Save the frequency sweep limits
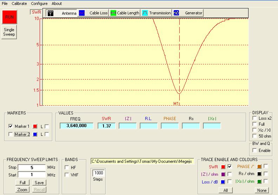Screen dimensions: 278x195 (39, 182)
